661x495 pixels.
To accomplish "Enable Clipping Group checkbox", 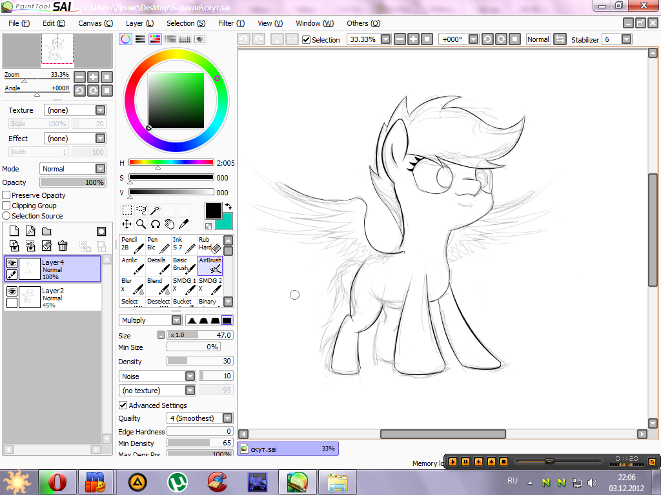I will click(x=6, y=206).
